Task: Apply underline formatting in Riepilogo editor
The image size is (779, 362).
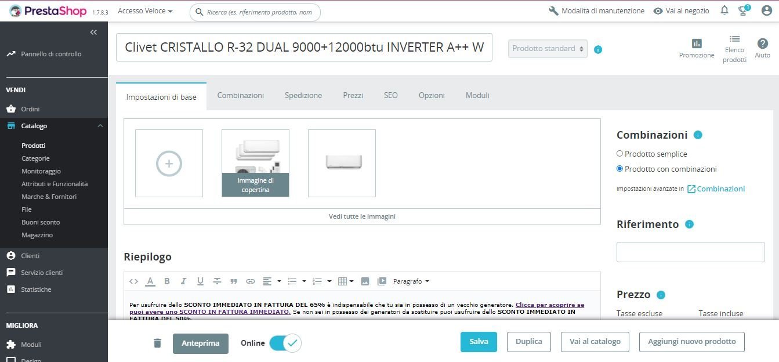Action: 200,281
